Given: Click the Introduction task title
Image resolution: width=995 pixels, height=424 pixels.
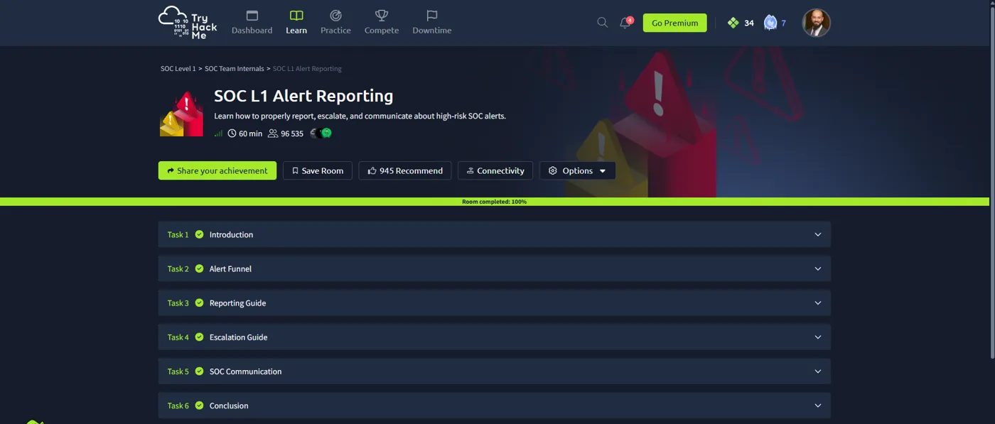Looking at the screenshot, I should [x=231, y=234].
